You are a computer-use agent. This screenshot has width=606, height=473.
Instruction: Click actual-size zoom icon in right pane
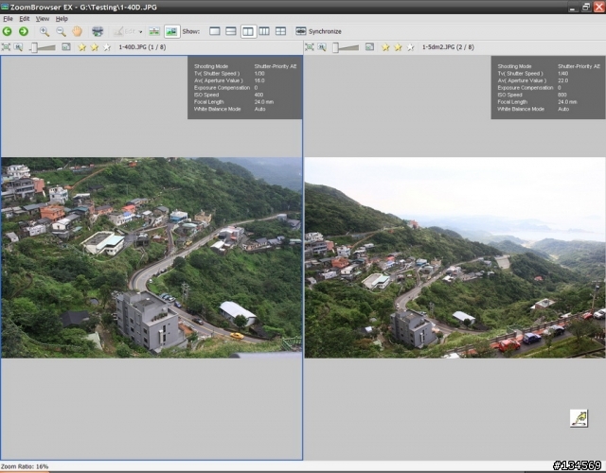coord(322,47)
